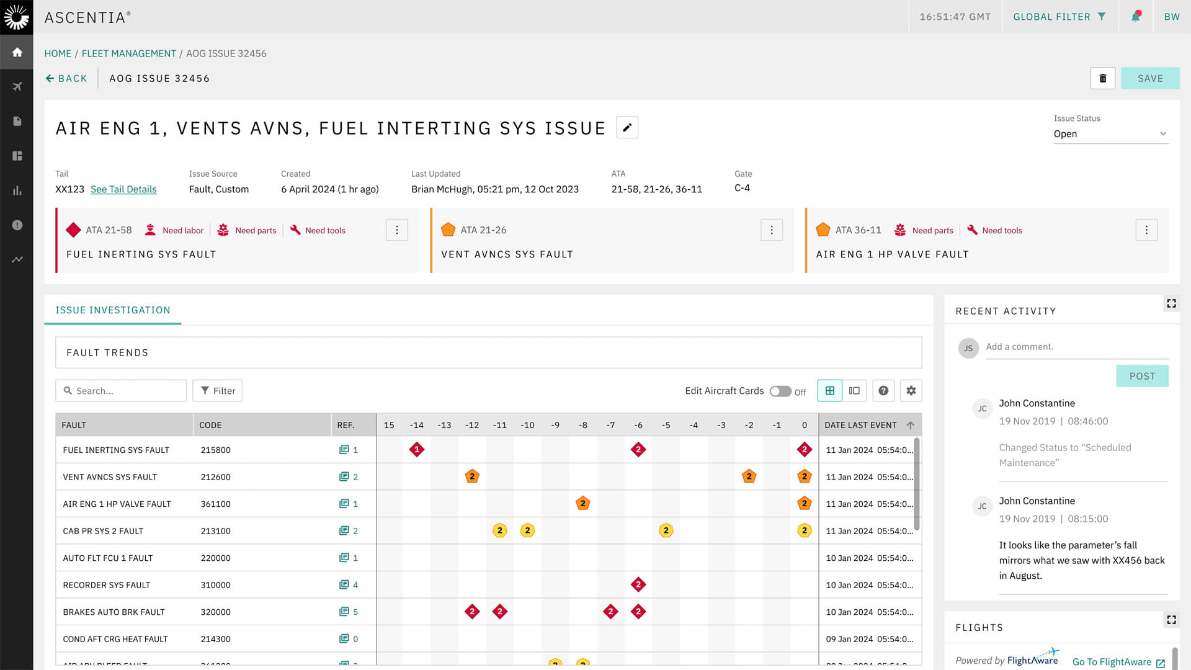Open the documents section in the left sidebar
The height and width of the screenshot is (670, 1191).
click(x=17, y=120)
